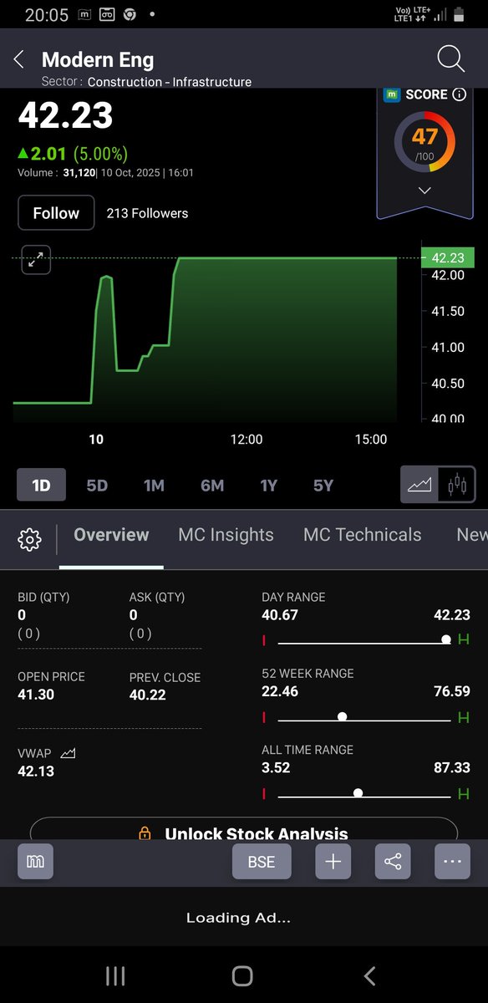Expand the chart to fullscreen
Image resolution: width=488 pixels, height=1003 pixels.
coord(36,260)
